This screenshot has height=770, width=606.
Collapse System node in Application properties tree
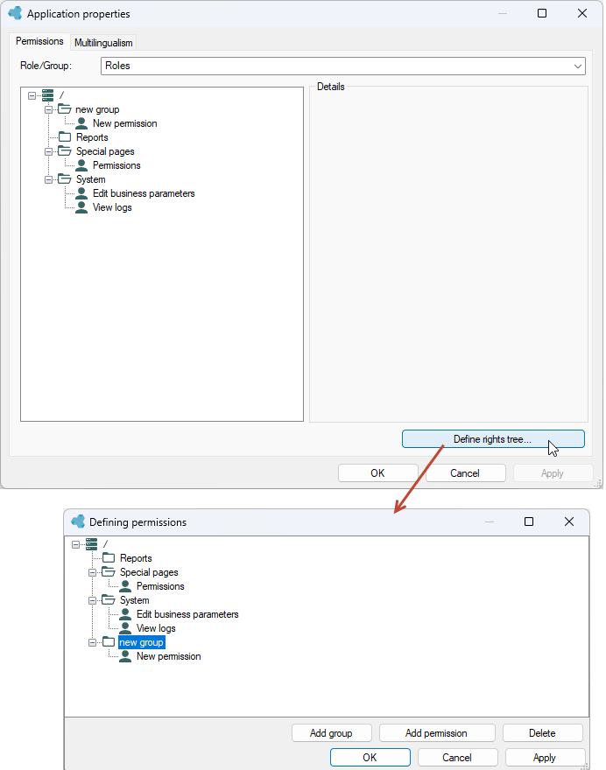tap(49, 179)
